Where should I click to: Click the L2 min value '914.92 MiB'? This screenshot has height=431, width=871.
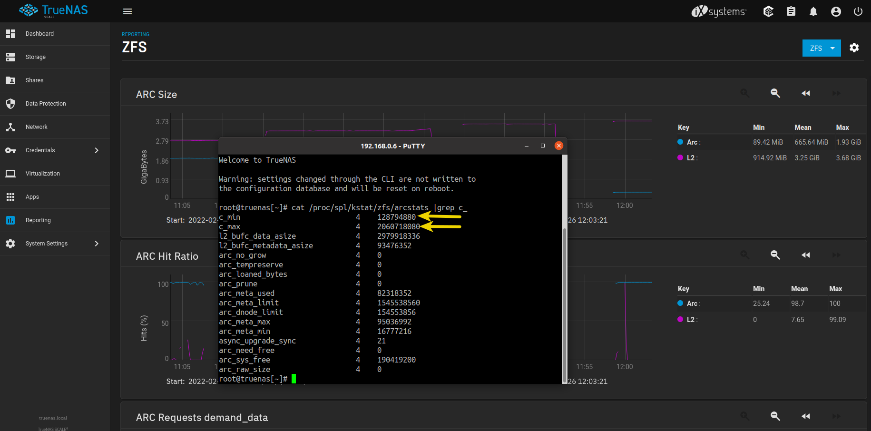pos(770,158)
